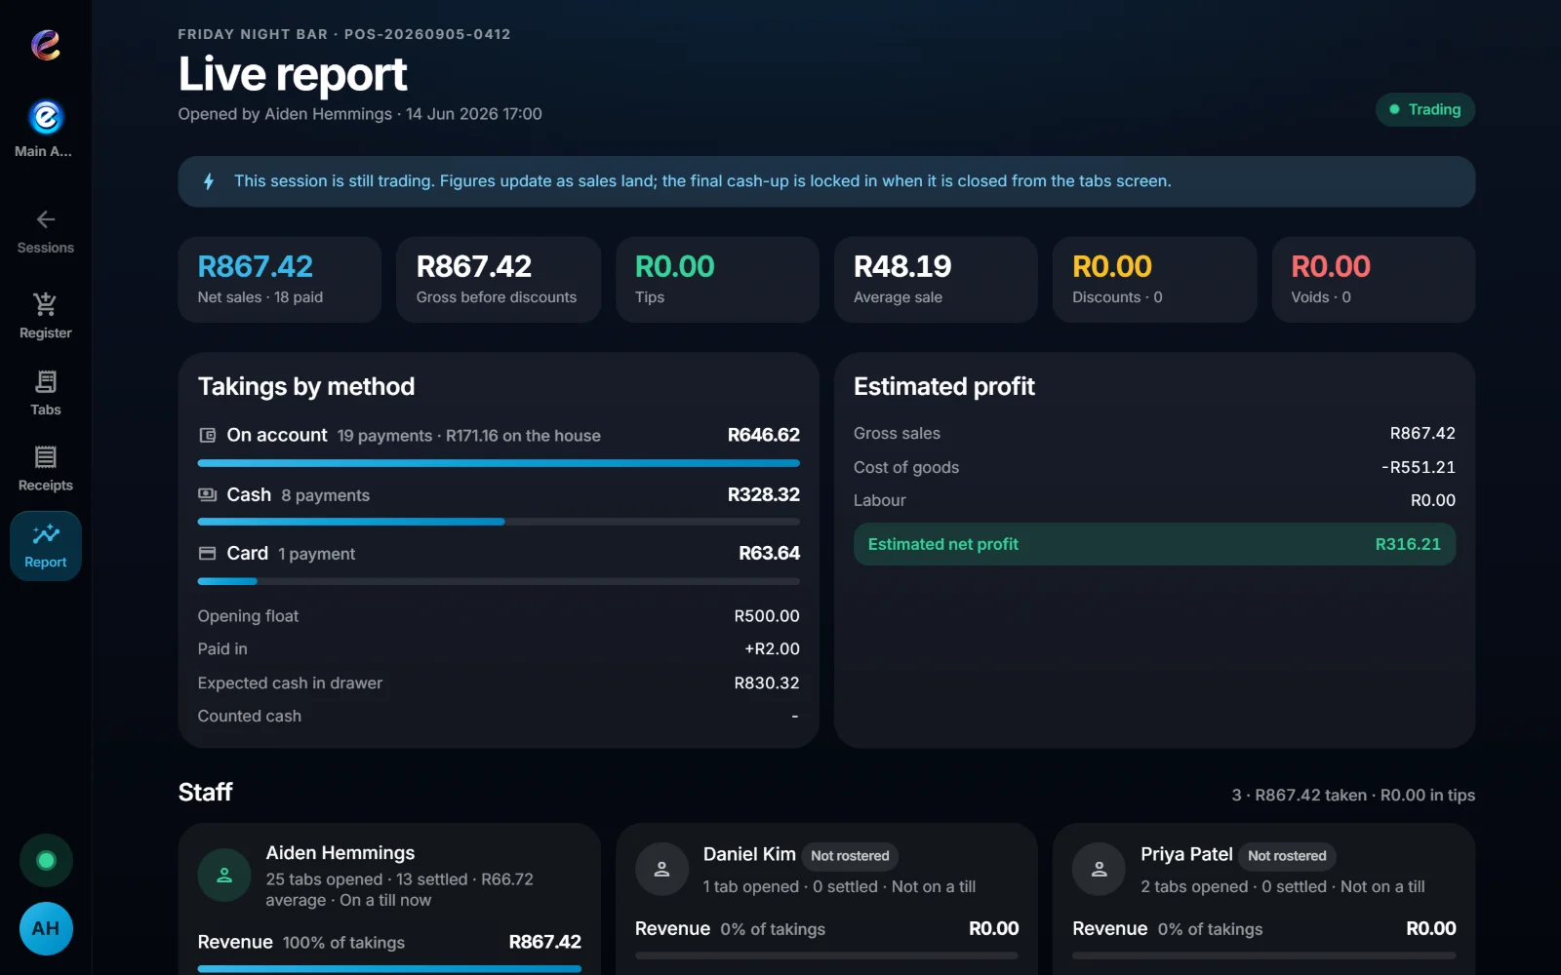This screenshot has width=1561, height=975.
Task: Select the Net sales R867.42 card
Action: 279,279
